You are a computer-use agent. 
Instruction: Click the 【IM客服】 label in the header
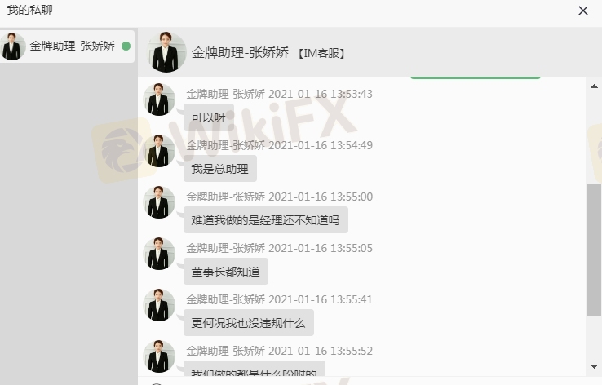pyautogui.click(x=321, y=53)
